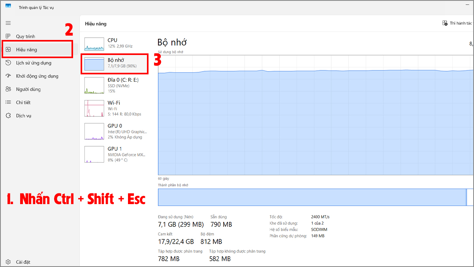474x267 pixels.
Task: Select GPU 0 Intel UHD Graphics item
Action: 114,131
